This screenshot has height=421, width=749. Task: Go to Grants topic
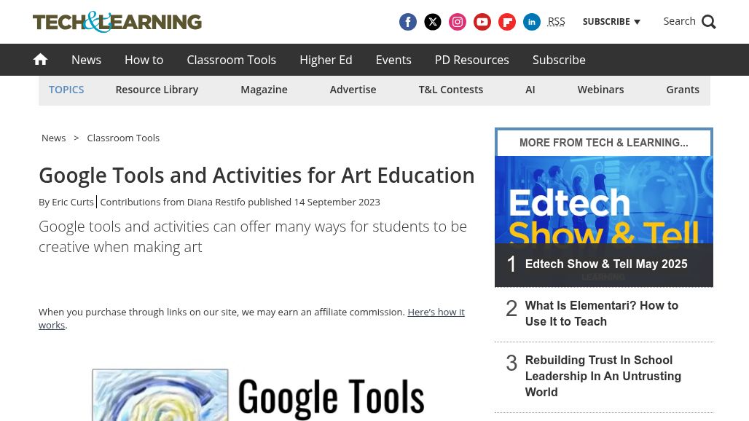click(683, 90)
